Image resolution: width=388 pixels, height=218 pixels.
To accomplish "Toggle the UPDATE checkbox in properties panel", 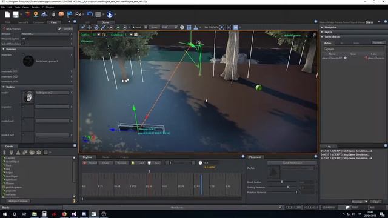I will (59, 29).
